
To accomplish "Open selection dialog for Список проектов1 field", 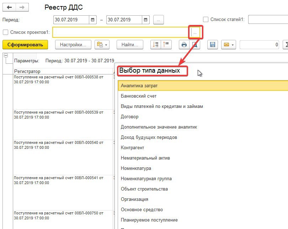I will coord(195,33).
